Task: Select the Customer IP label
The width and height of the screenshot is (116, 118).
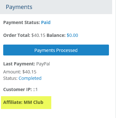Action: click(x=18, y=89)
